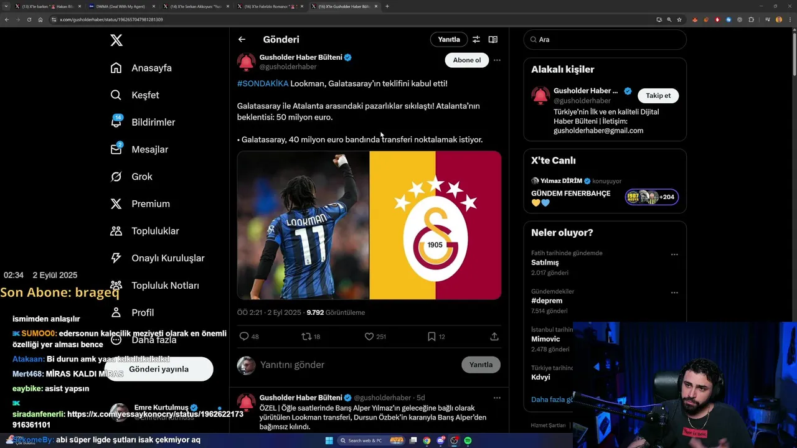The image size is (797, 448).
Task: Open reader view icon in post header
Action: [x=493, y=39]
